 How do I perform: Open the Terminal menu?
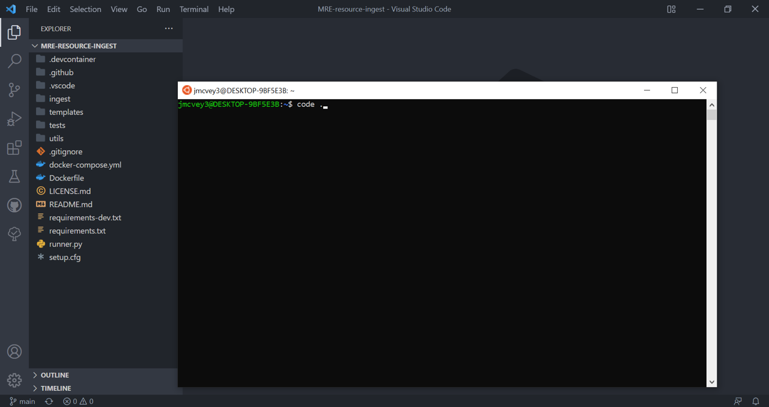tap(194, 9)
